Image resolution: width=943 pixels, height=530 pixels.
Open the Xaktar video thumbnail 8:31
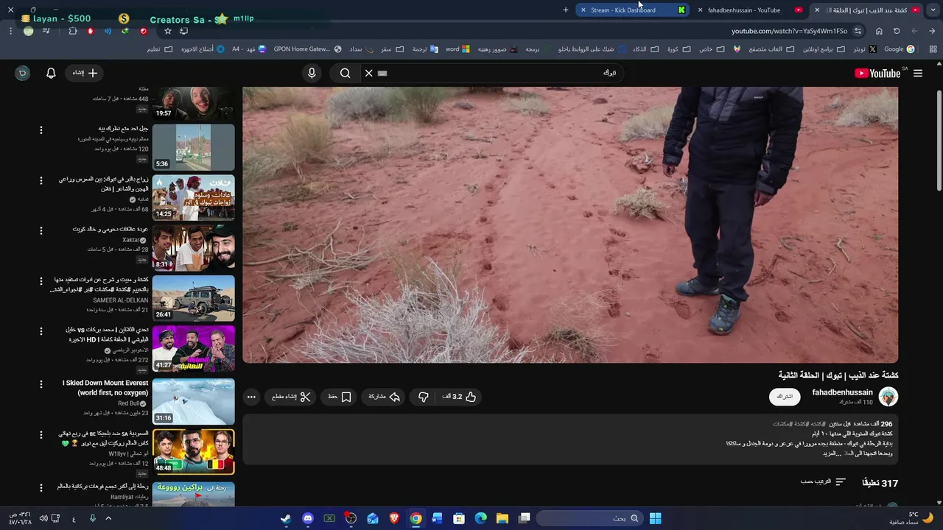point(194,247)
